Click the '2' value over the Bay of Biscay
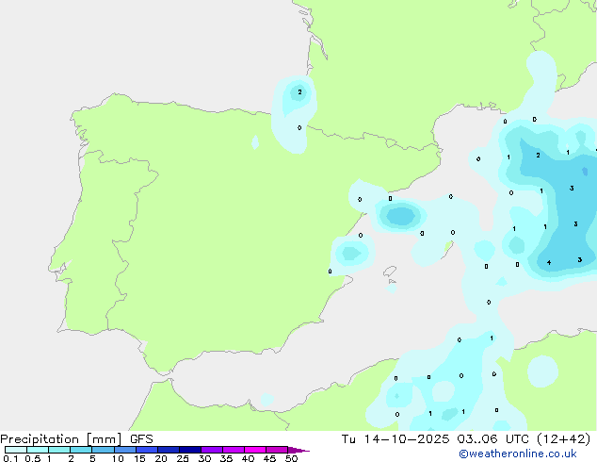 click(x=299, y=91)
